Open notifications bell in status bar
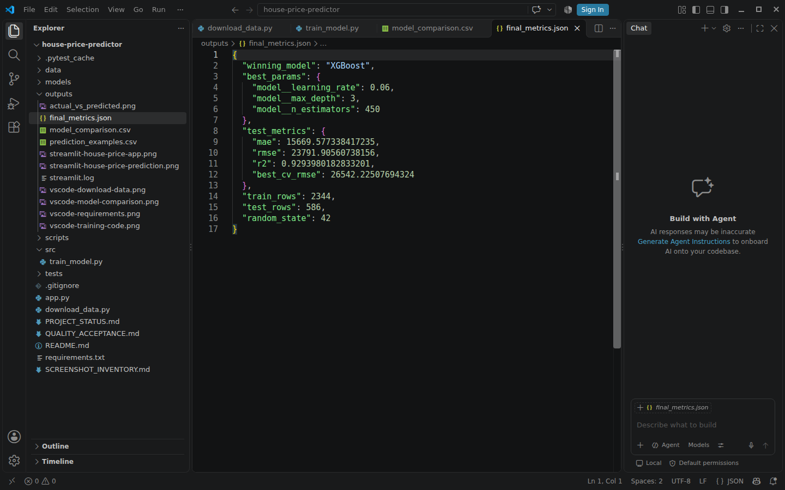This screenshot has width=785, height=490. tap(773, 481)
